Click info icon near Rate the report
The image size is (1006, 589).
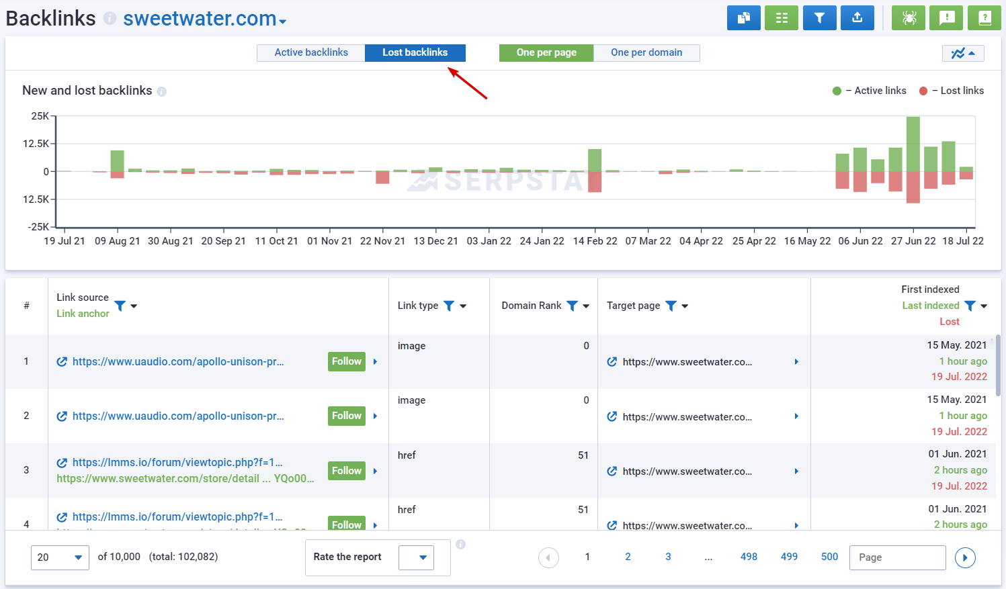[460, 545]
